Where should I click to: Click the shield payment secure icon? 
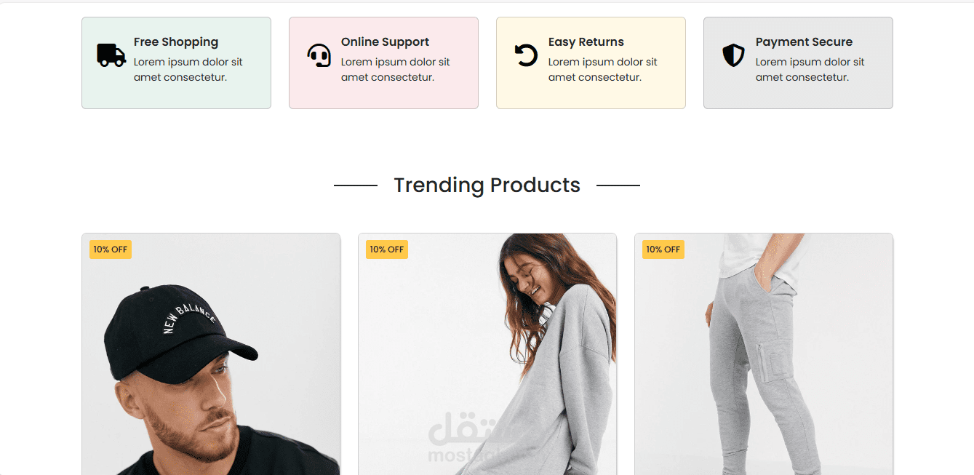(733, 55)
